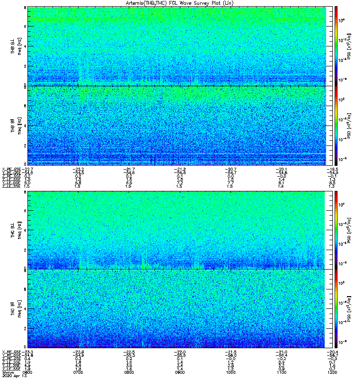Image resolution: width=355 pixels, height=379 pixels.
Task: Click the X_RE_GSE value '-19.5'
Action: coord(332,169)
